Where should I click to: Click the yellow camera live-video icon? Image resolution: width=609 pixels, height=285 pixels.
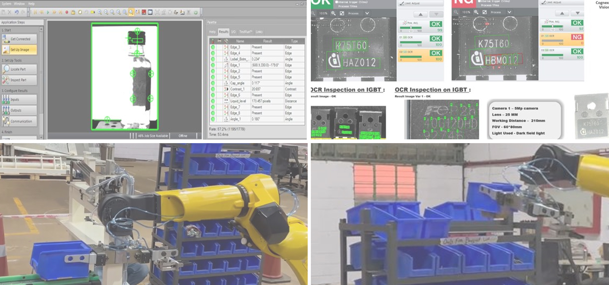pos(93,12)
